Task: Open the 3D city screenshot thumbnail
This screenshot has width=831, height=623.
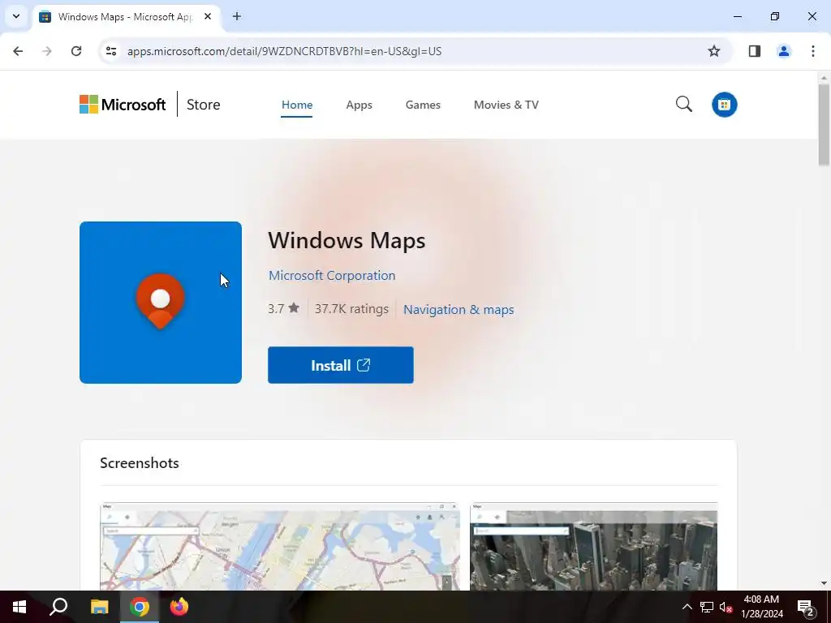Action: [x=593, y=546]
